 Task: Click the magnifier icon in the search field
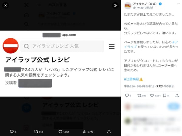point(26,46)
